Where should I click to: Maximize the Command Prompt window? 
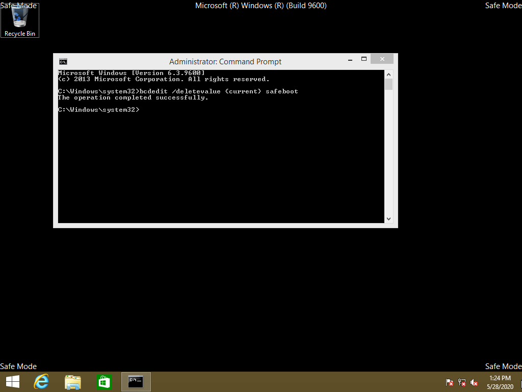tap(364, 59)
